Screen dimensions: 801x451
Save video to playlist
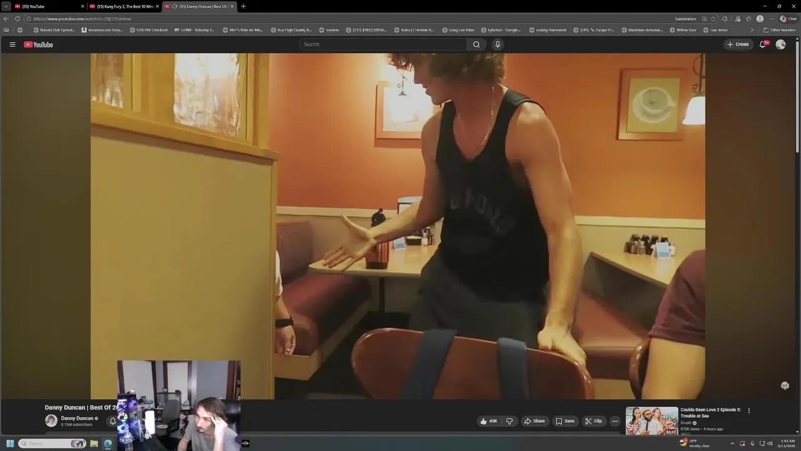tap(564, 421)
